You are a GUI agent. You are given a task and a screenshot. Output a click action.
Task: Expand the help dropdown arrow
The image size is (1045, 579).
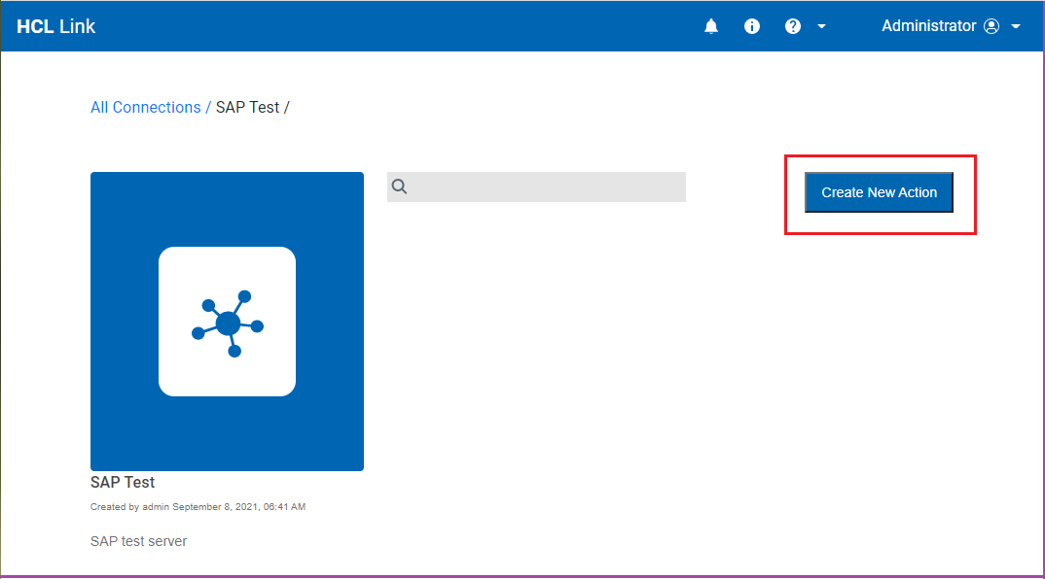[822, 26]
